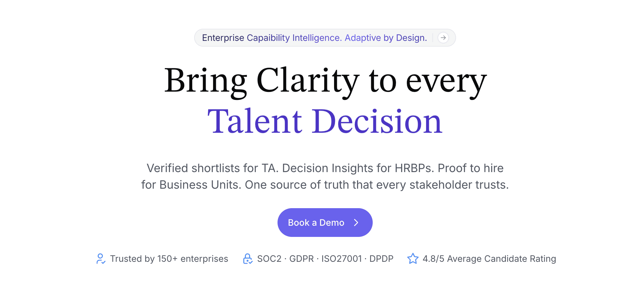
Task: Click the star icon beside 4.8/5 rating
Action: (x=413, y=259)
